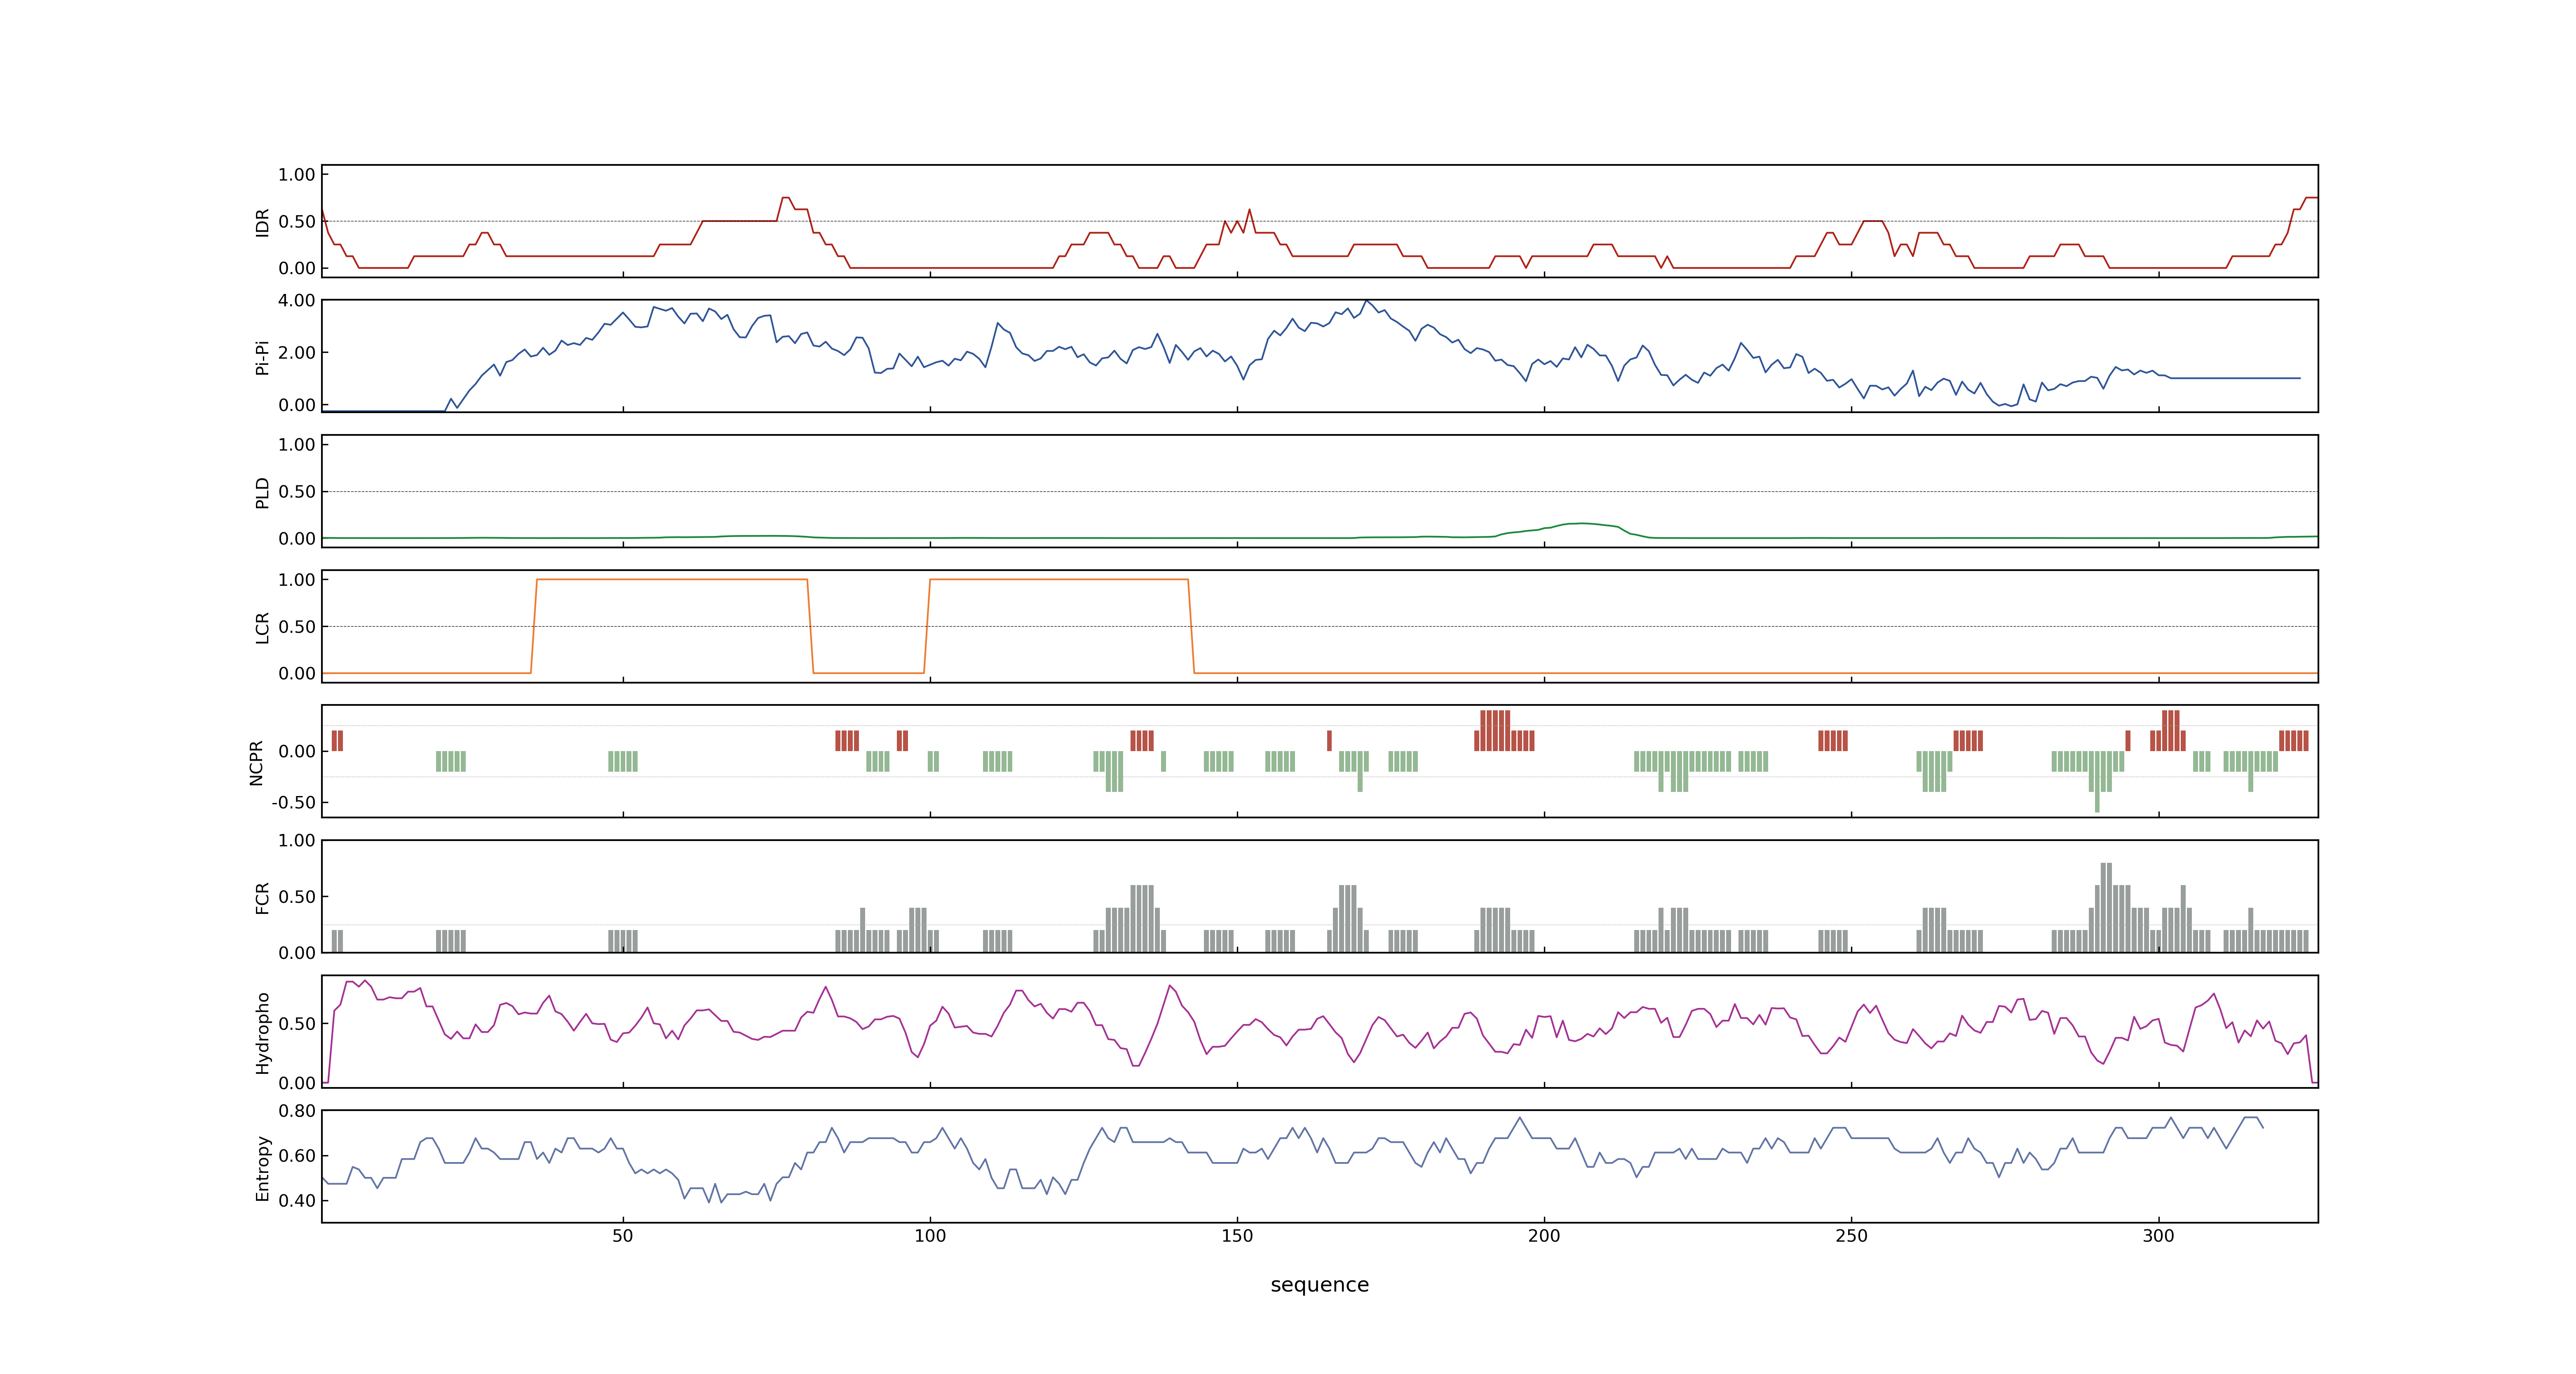Viewport: 2576px width, 1374px height.
Task: Click the LCR axis label
Action: [262, 627]
